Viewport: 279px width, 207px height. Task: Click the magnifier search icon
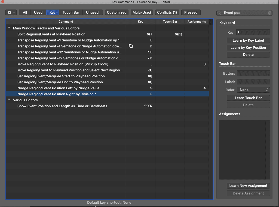coord(220,13)
